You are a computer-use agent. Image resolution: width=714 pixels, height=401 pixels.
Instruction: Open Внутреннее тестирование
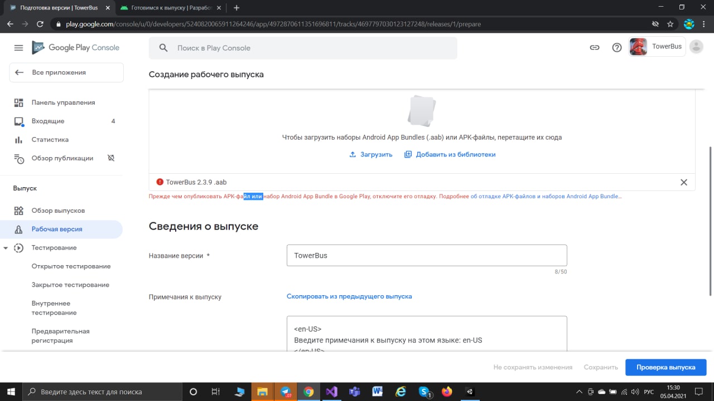coord(54,308)
